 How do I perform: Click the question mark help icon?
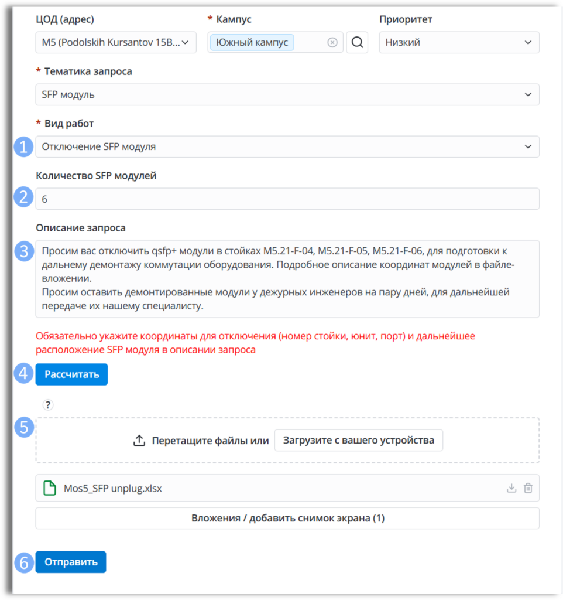(48, 404)
